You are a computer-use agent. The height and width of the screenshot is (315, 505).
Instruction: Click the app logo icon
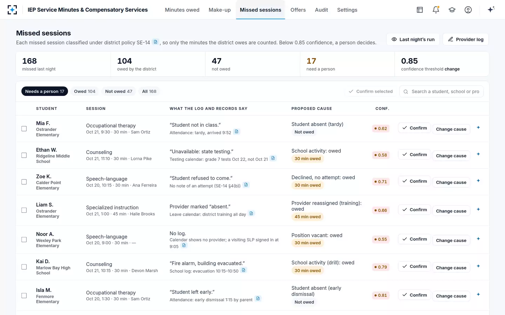(12, 10)
